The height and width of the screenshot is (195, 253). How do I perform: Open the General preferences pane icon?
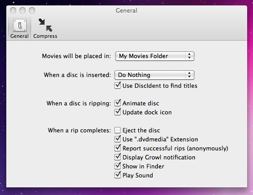pyautogui.click(x=20, y=25)
